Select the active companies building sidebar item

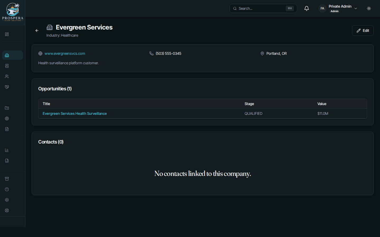pyautogui.click(x=12, y=55)
